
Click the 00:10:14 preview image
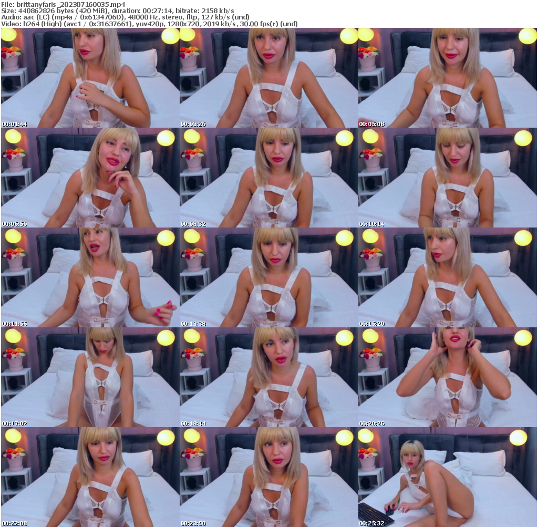point(448,176)
